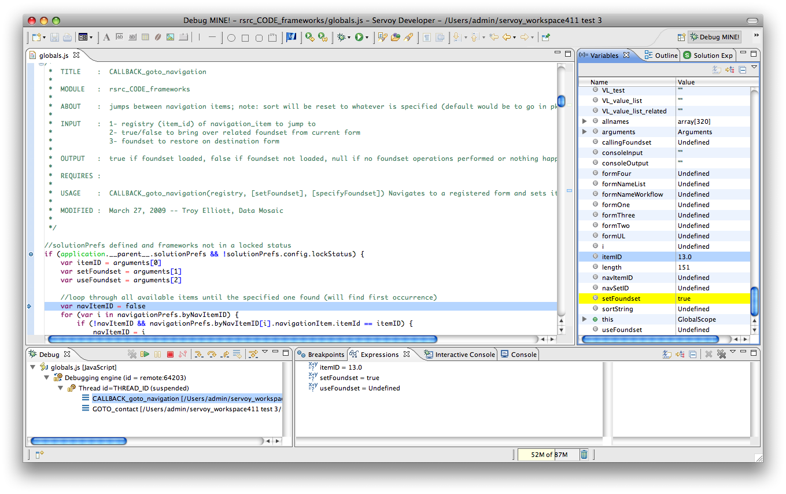Select the square shape tool
Viewport: 786px width, 494px height.
(245, 38)
